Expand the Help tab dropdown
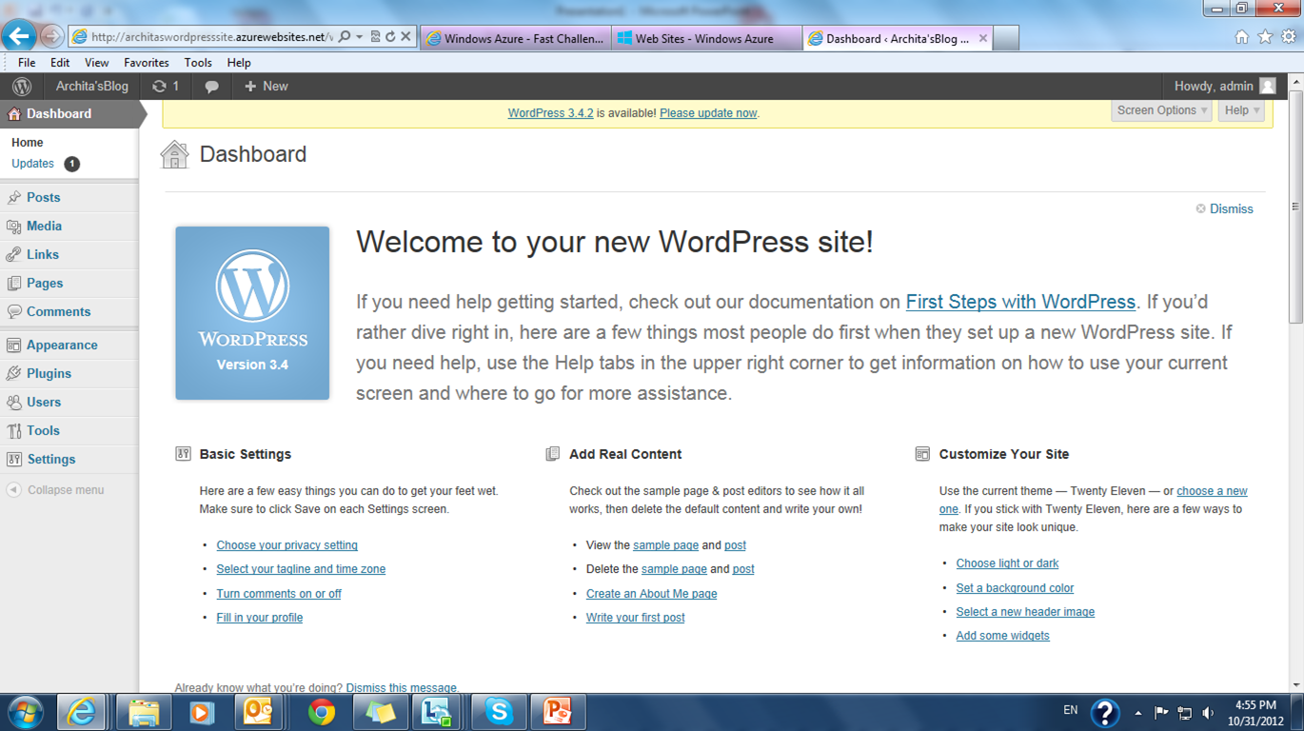This screenshot has height=731, width=1304. coord(1241,110)
